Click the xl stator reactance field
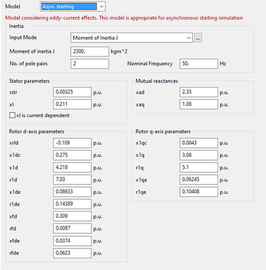 click(x=72, y=104)
